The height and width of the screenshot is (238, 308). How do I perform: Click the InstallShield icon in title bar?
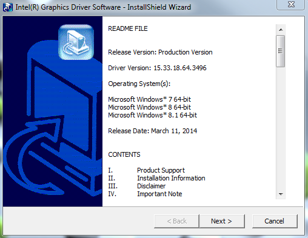coord(8,7)
